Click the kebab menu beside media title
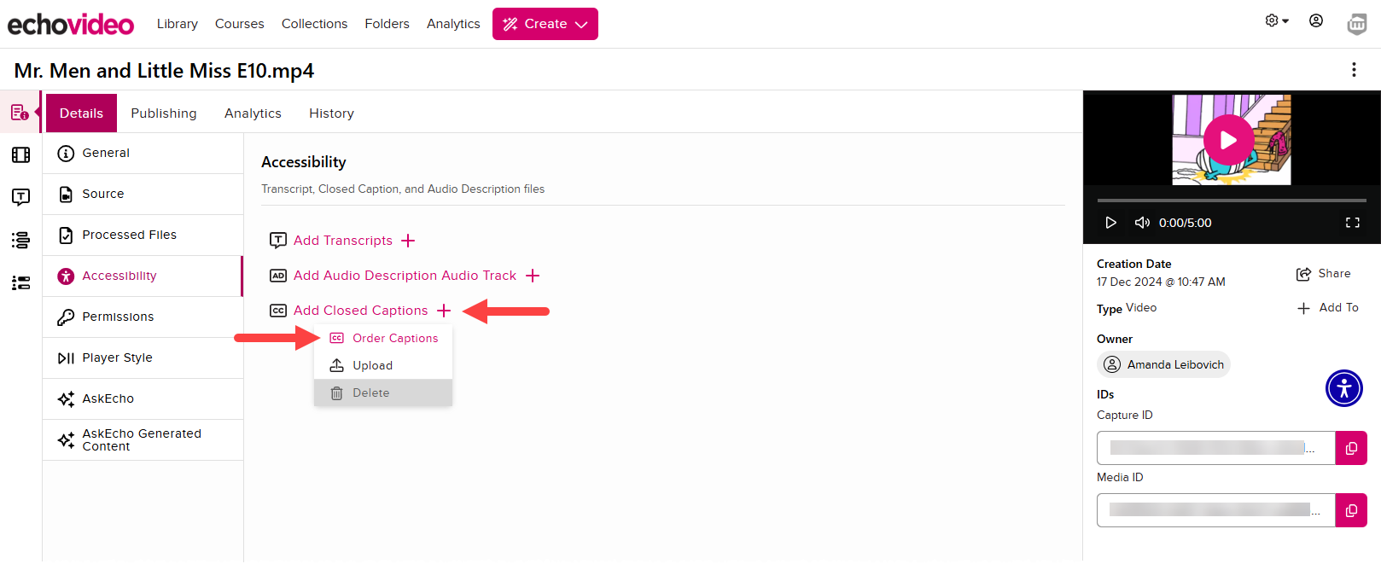Image resolution: width=1381 pixels, height=564 pixels. click(x=1353, y=70)
